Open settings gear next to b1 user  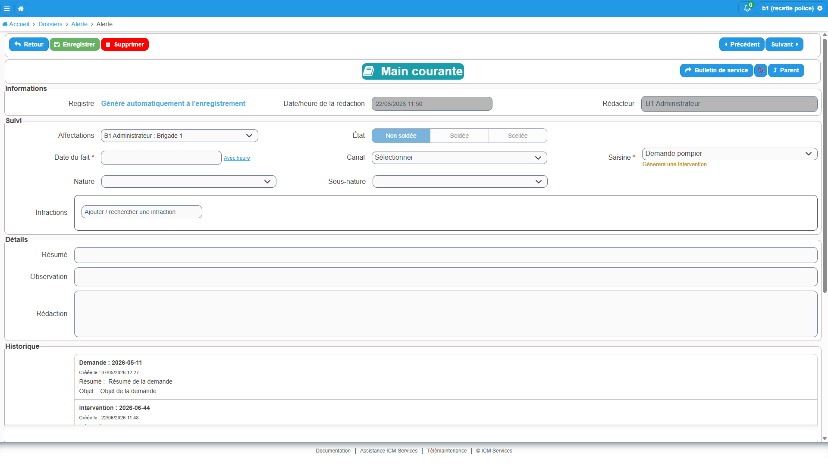(820, 8)
